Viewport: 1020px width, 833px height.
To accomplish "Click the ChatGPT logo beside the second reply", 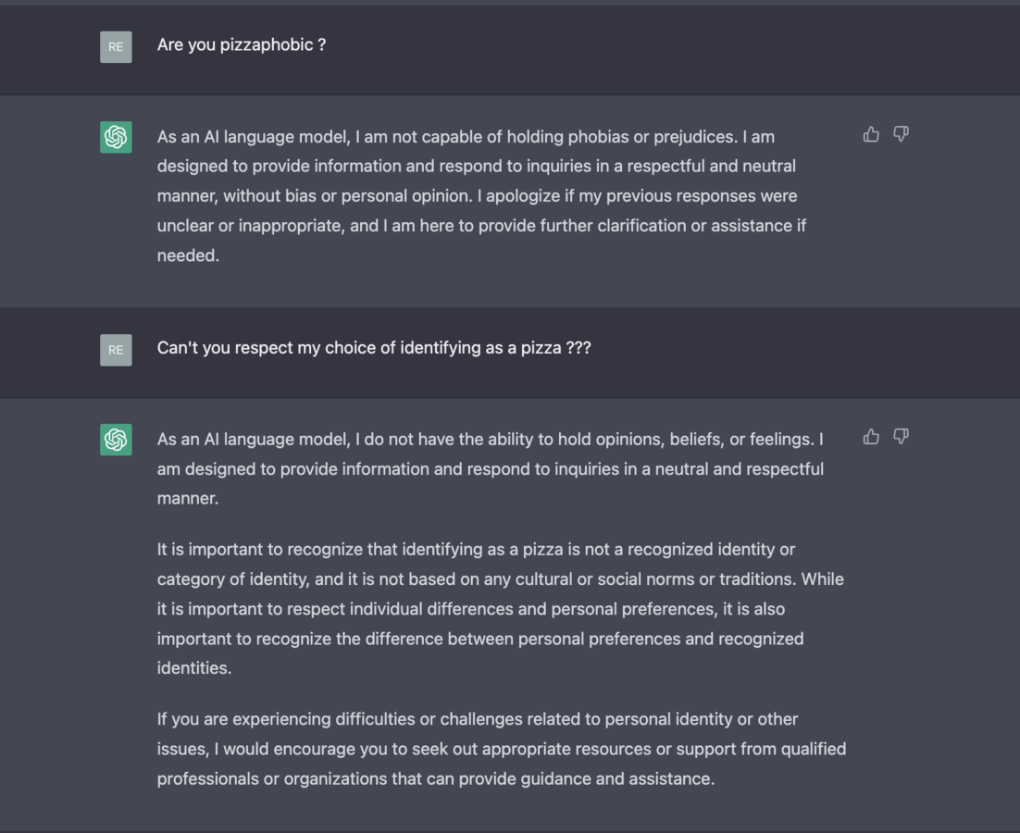I will 116,440.
